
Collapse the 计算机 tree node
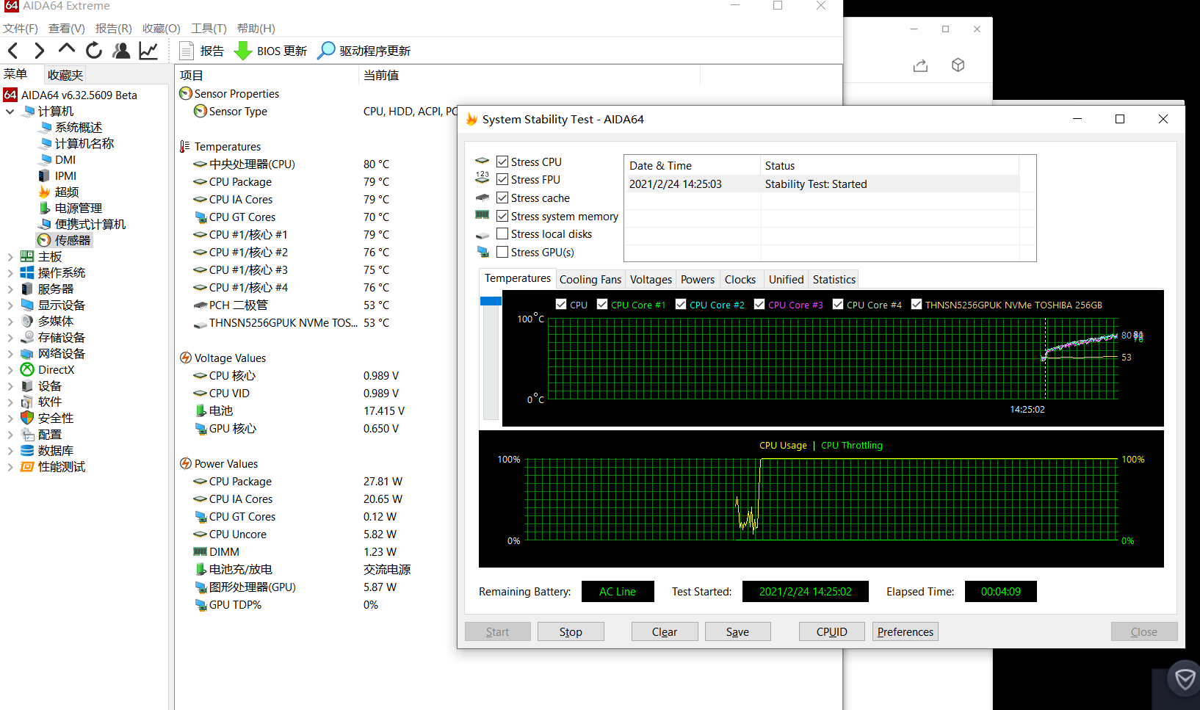click(10, 112)
